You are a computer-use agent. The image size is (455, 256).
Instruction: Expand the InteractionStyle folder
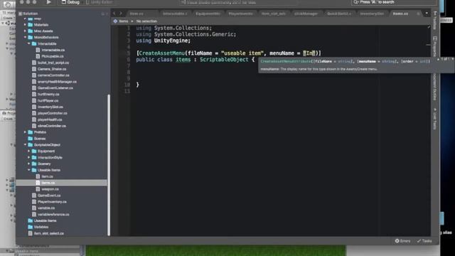[29, 157]
